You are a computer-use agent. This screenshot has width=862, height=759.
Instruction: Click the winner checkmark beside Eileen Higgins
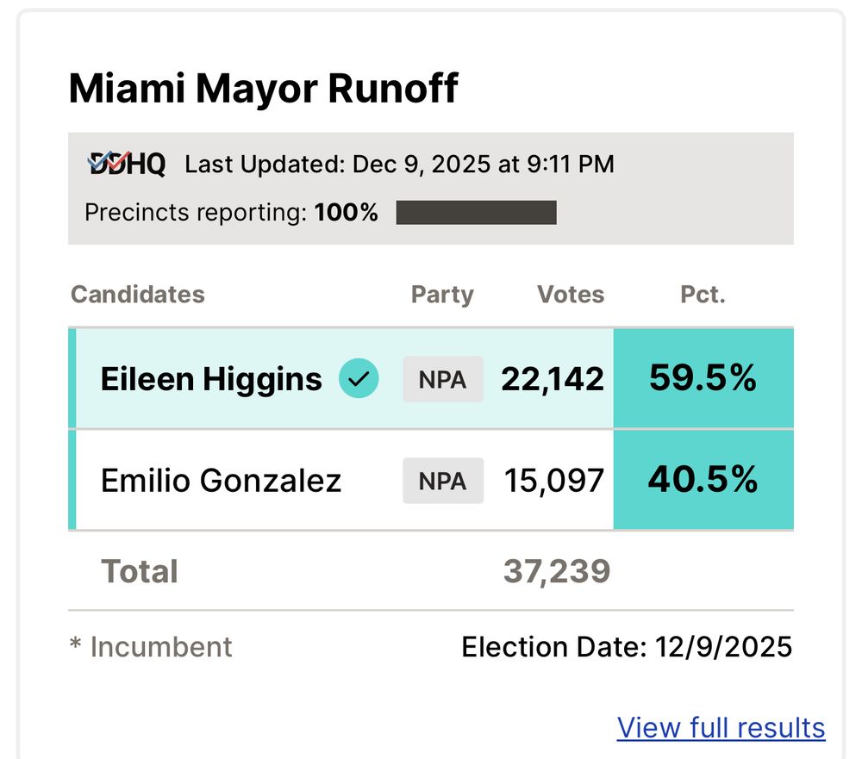coord(359,378)
